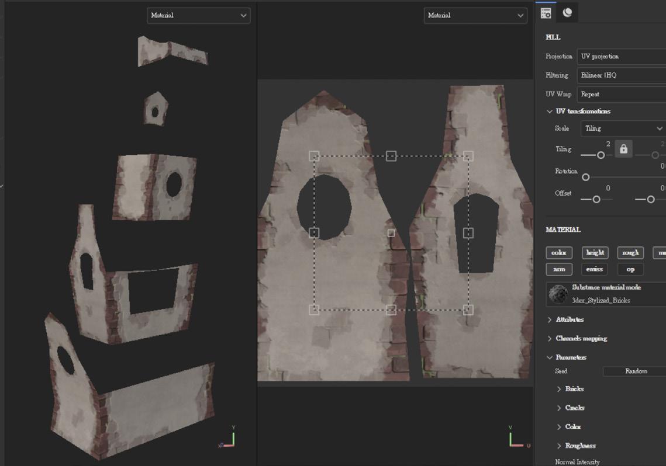Open the Scale Tiling dropdown
Screen dimensions: 666x466
point(623,128)
